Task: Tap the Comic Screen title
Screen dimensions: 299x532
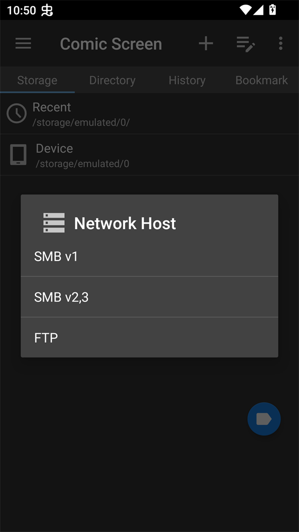Action: (x=111, y=44)
